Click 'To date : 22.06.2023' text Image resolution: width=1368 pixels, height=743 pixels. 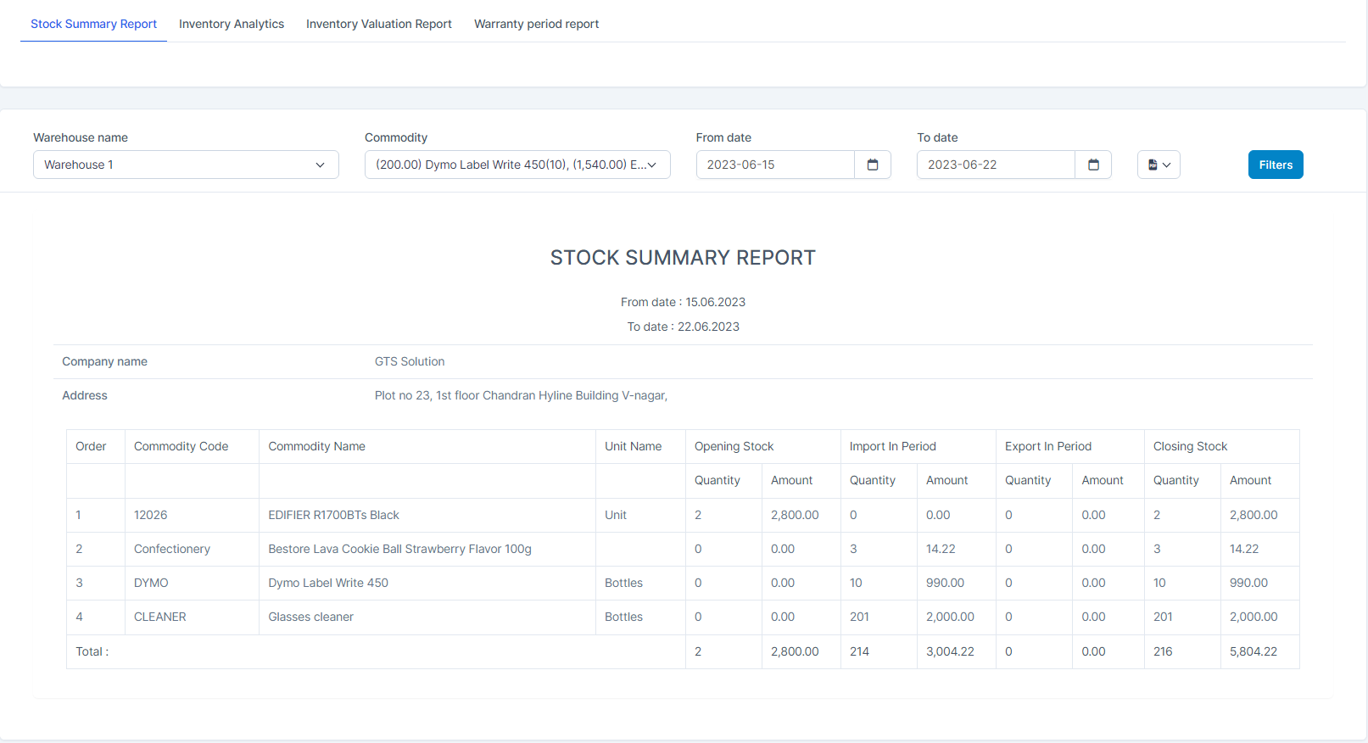[683, 327]
